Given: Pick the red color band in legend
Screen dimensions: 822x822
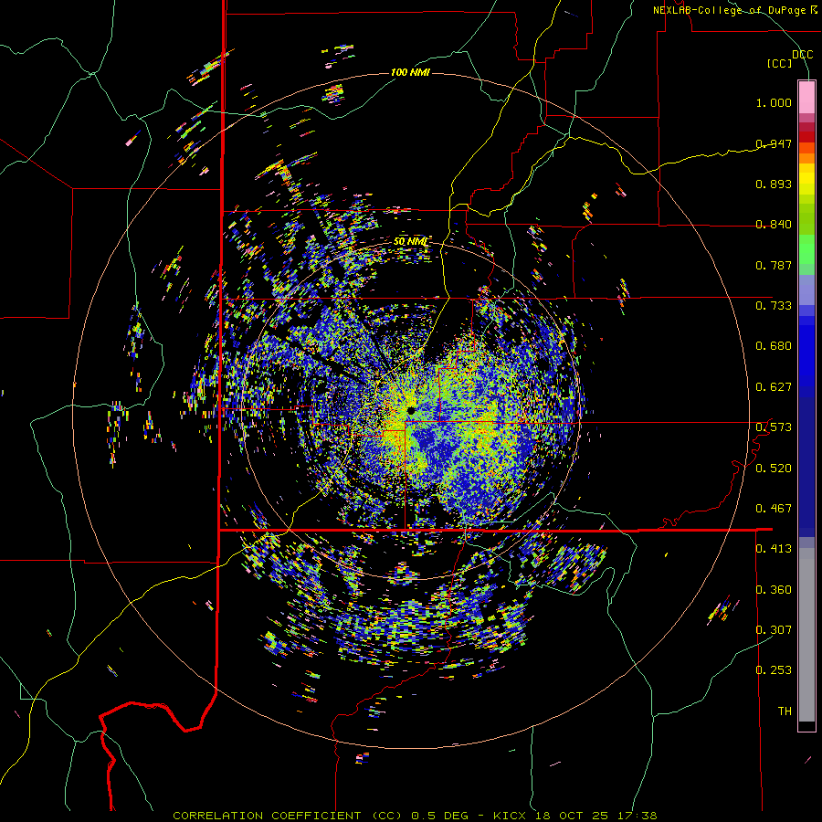Looking at the screenshot, I should pyautogui.click(x=806, y=137).
